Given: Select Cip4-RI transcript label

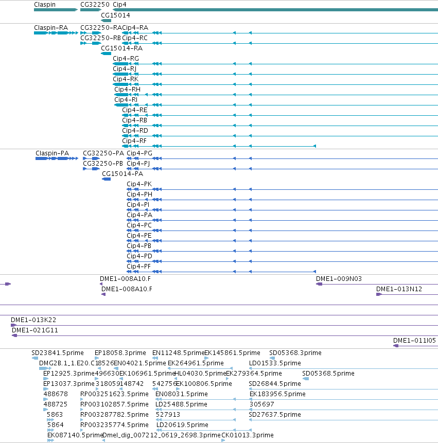Looking at the screenshot, I should click(x=126, y=100).
